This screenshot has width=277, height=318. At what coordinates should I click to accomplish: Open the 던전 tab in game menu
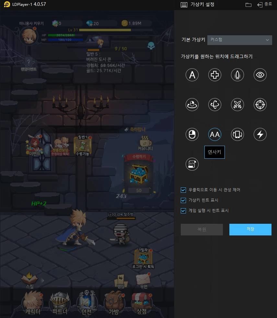(87, 304)
